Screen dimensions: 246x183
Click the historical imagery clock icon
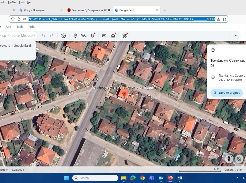tap(63, 36)
